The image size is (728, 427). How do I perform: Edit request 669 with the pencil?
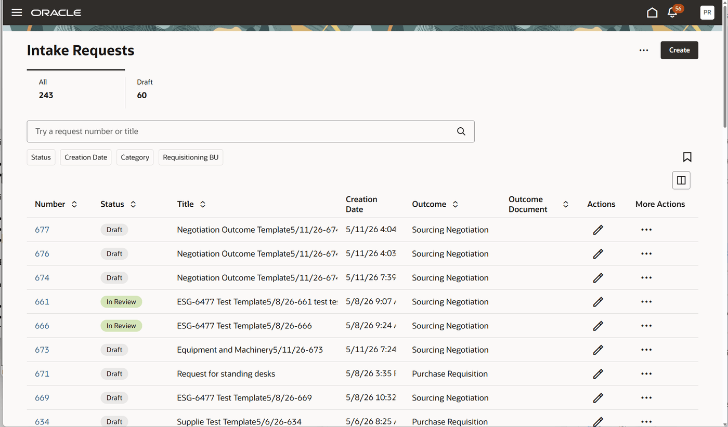click(598, 398)
